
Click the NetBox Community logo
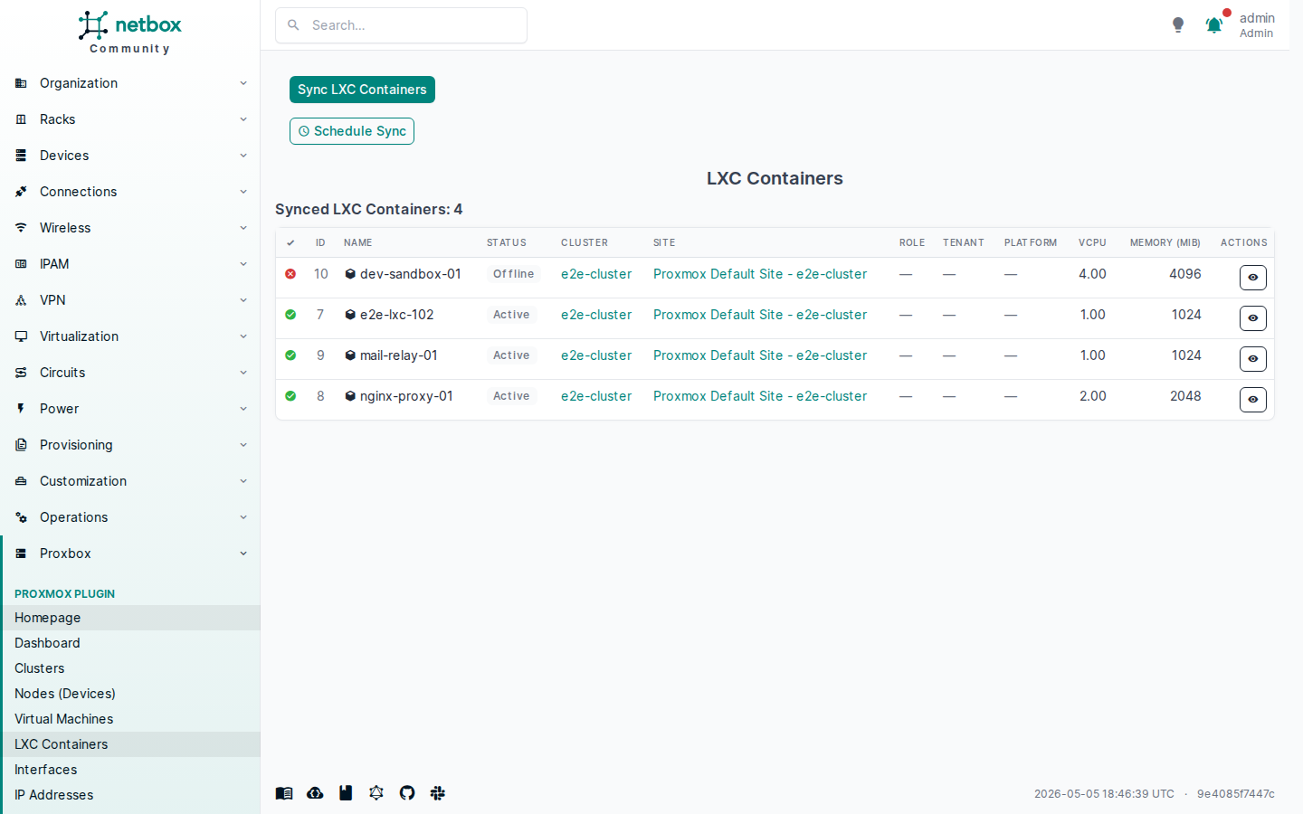click(130, 33)
